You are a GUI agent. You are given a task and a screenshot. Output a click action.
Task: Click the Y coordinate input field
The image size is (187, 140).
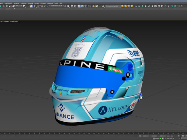[x=154, y=136]
